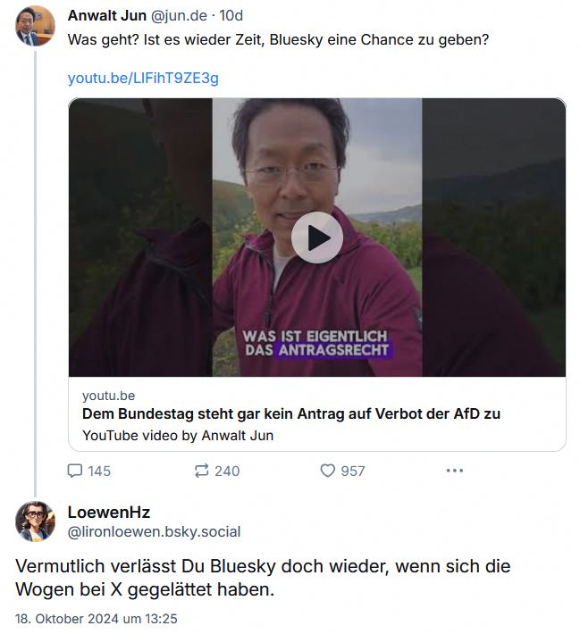
Task: Open the three-dot more options menu
Action: click(x=455, y=471)
